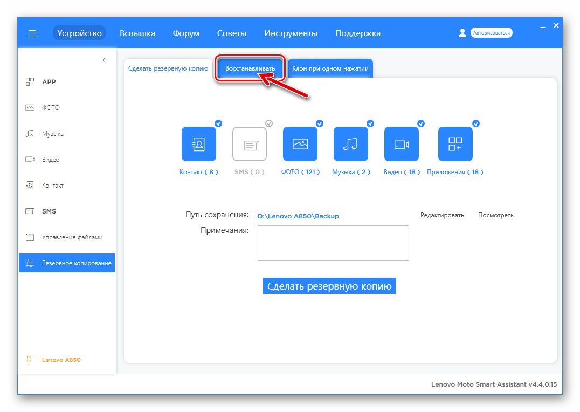Click the Видео ( 18 ) label
This screenshot has height=412, width=580.
tap(402, 172)
